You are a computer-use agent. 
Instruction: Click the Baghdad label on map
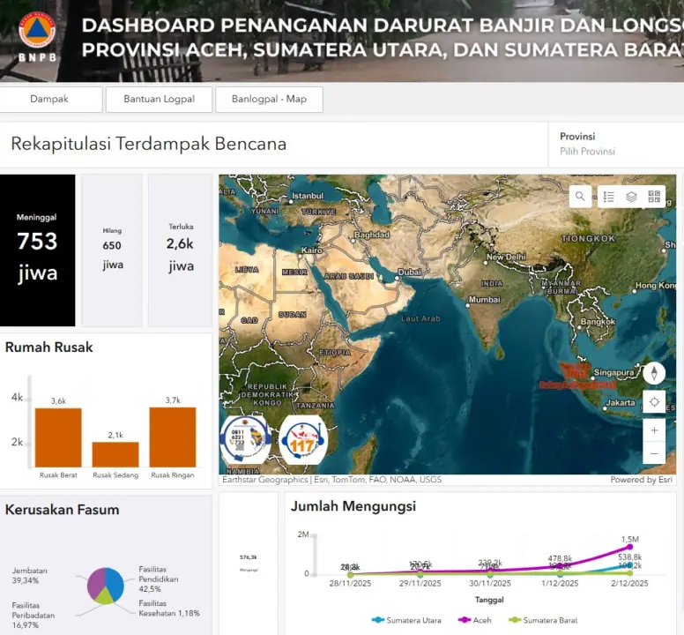point(372,235)
